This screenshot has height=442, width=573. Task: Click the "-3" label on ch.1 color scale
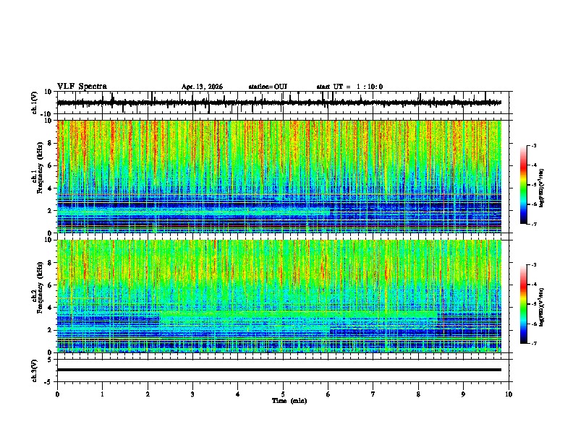[533, 146]
